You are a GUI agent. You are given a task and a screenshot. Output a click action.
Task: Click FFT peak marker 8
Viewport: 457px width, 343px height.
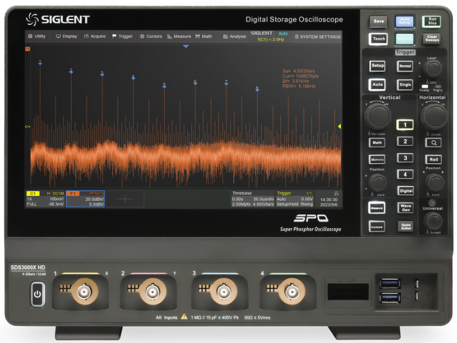pyautogui.click(x=257, y=89)
